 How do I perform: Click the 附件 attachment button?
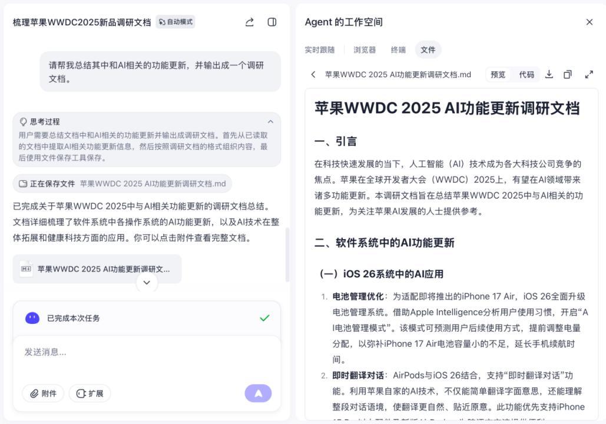click(x=43, y=393)
